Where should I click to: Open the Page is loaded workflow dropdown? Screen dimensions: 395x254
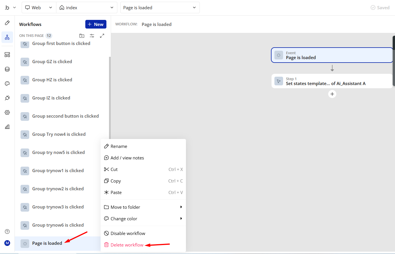[x=160, y=8]
